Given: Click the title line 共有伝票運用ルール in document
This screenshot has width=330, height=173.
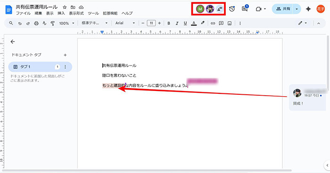Looking at the screenshot, I should (119, 66).
